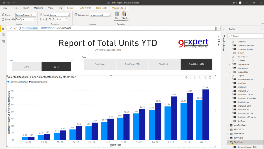264x149 pixels.
Task: Click the Undo arrow in the title bar
Action: [x=9, y=3]
